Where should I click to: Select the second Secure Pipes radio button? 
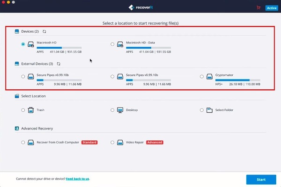click(x=112, y=77)
